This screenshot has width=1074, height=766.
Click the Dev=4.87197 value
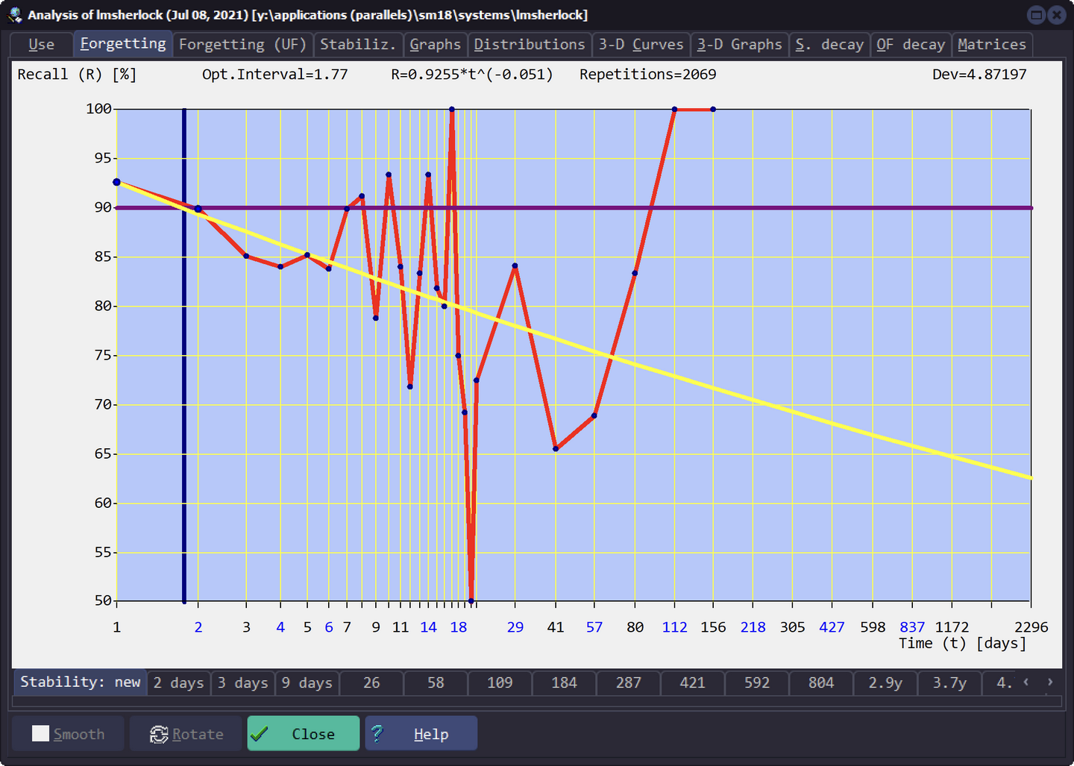point(979,75)
